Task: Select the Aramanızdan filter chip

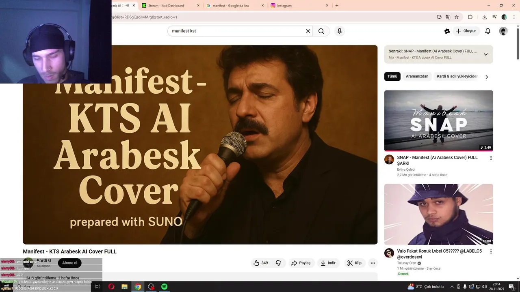Action: tap(417, 76)
